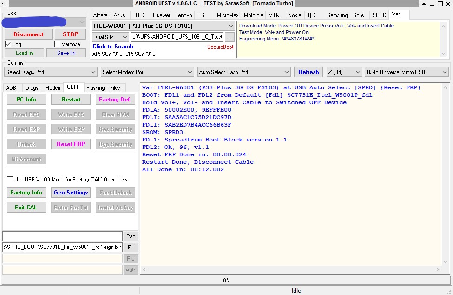
Task: Click the Exit CAL button
Action: pyautogui.click(x=26, y=208)
